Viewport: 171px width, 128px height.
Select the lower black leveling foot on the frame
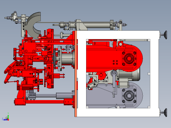165,113
